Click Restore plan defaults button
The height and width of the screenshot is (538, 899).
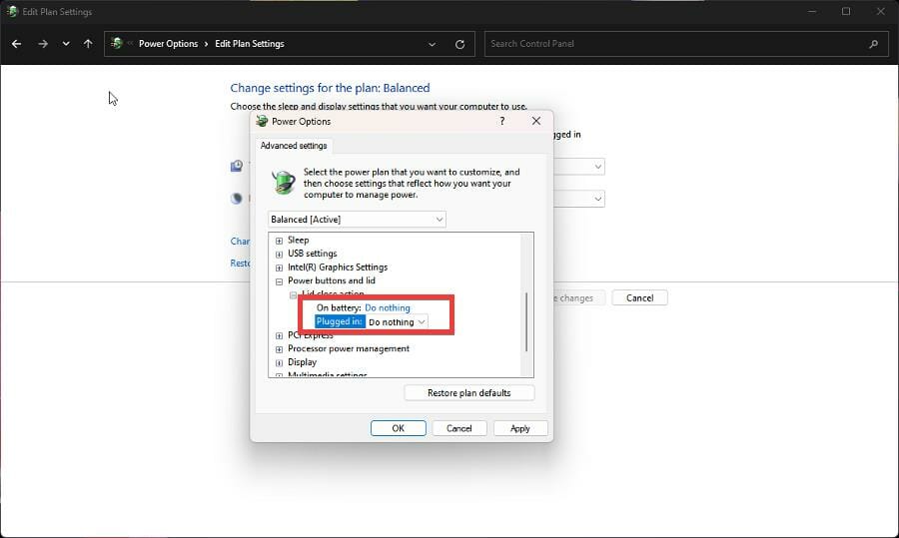click(469, 393)
